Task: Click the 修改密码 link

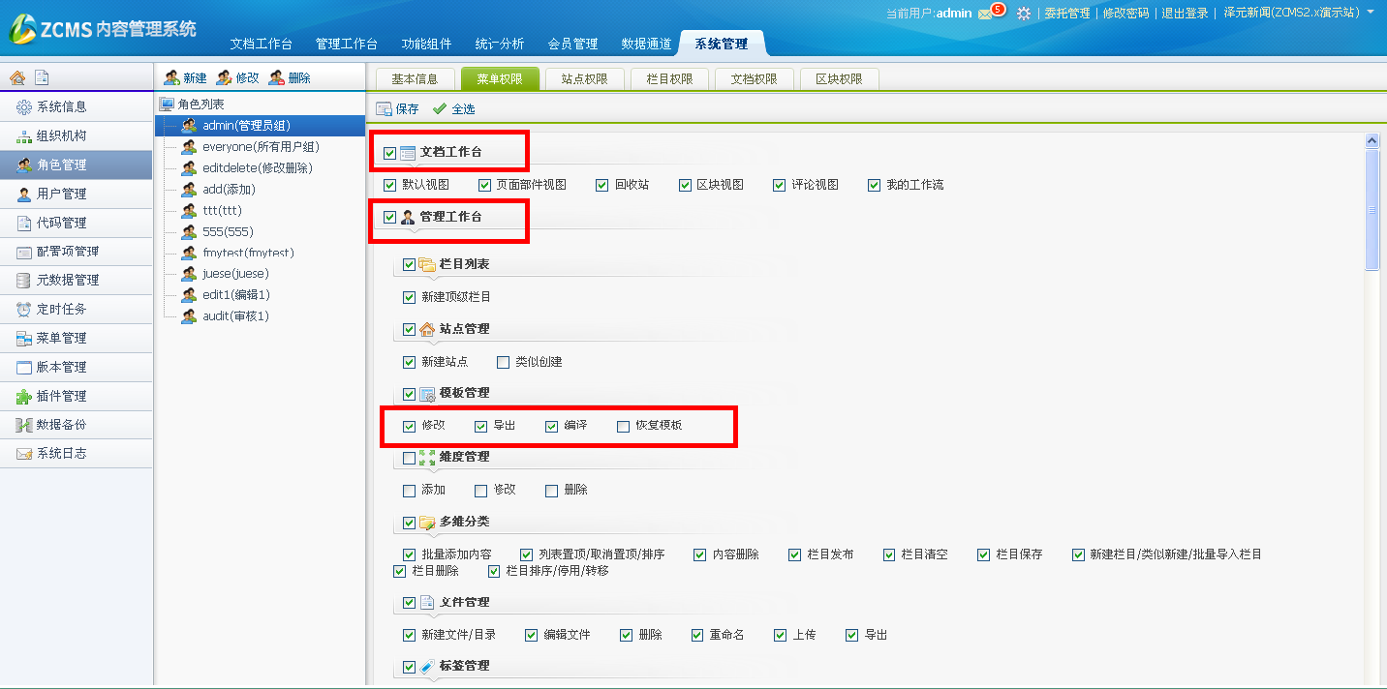Action: coord(1125,14)
